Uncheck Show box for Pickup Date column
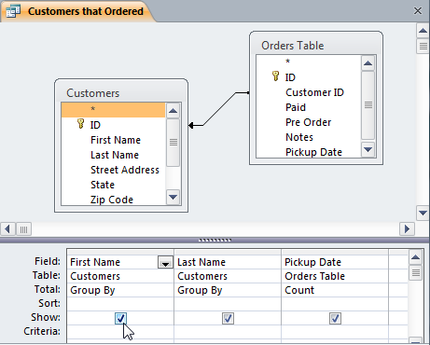 tap(335, 318)
